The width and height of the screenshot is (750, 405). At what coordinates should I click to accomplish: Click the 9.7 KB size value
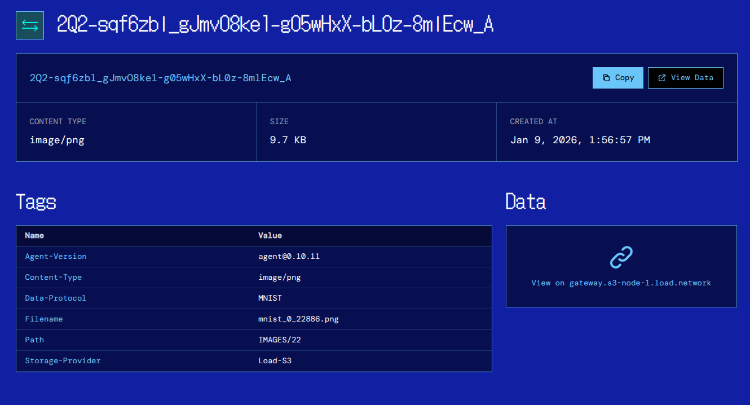[288, 140]
